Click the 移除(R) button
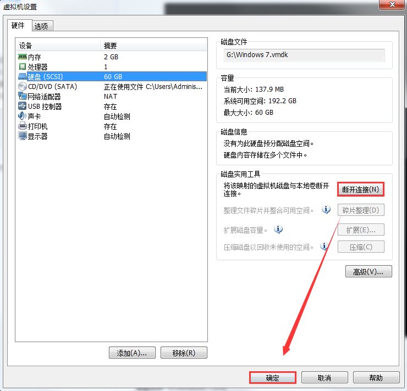Viewport: 407px width, 391px height. point(184,353)
